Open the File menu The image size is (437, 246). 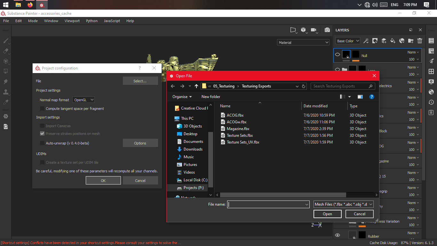pos(6,21)
